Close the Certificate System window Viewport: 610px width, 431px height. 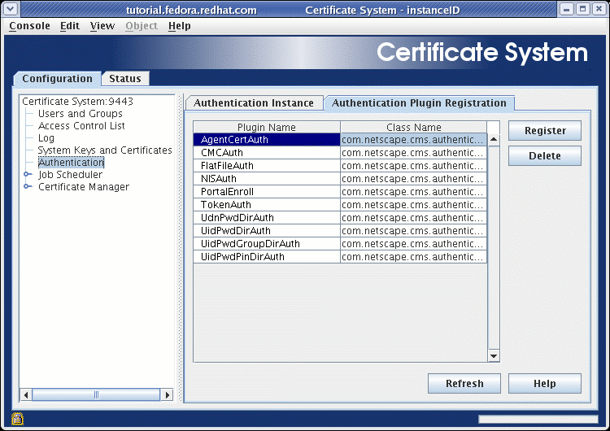click(x=599, y=9)
